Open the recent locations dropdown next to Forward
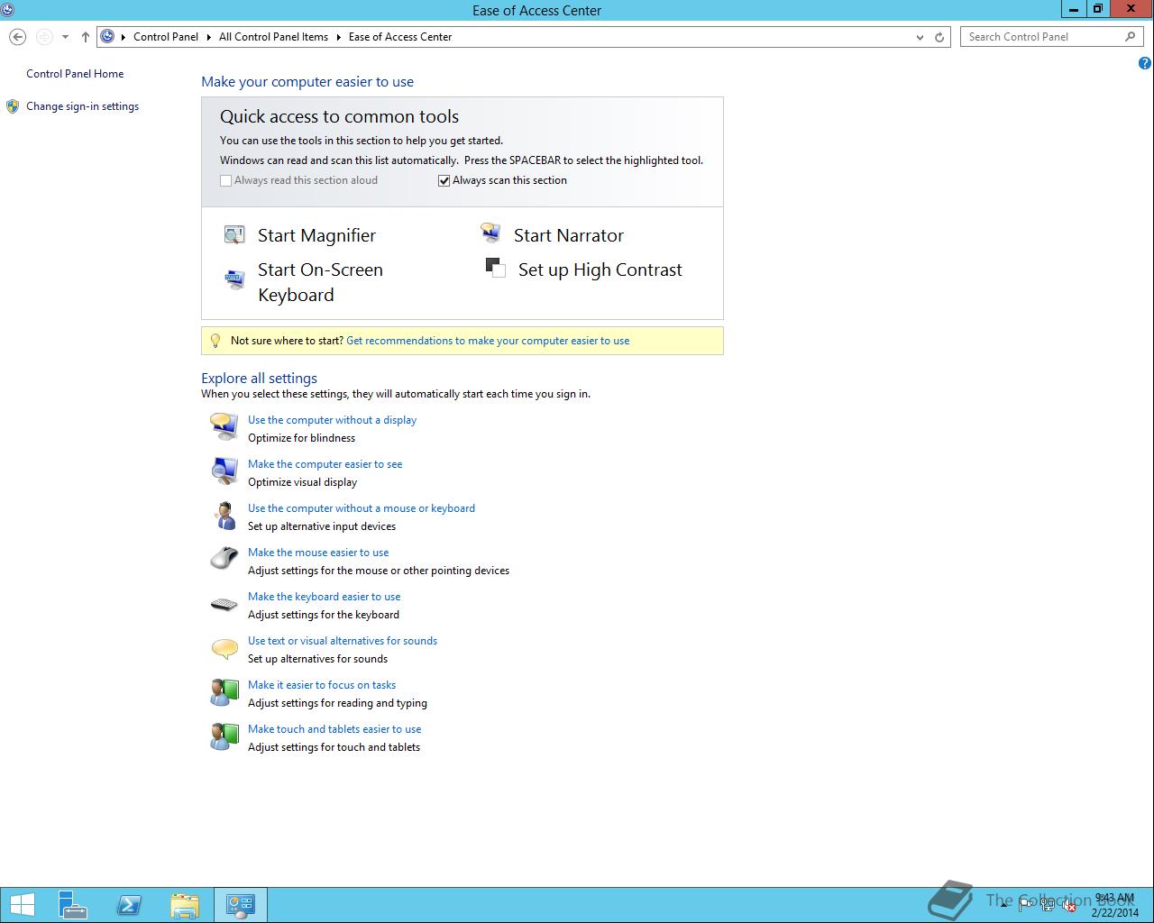Image resolution: width=1154 pixels, height=923 pixels. point(65,37)
